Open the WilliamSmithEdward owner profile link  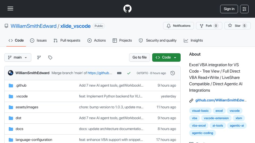point(33,26)
